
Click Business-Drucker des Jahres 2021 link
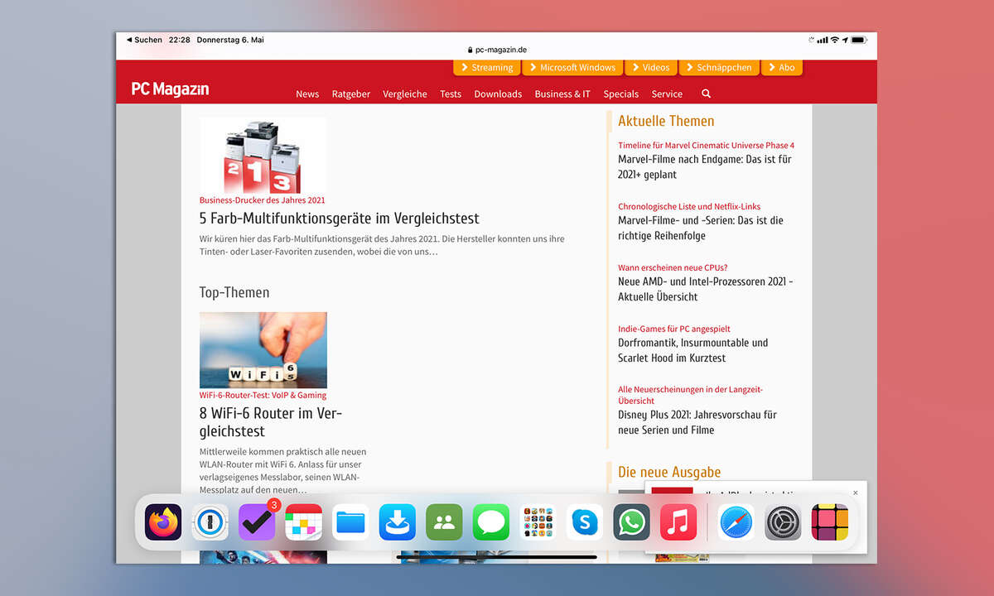(x=263, y=200)
